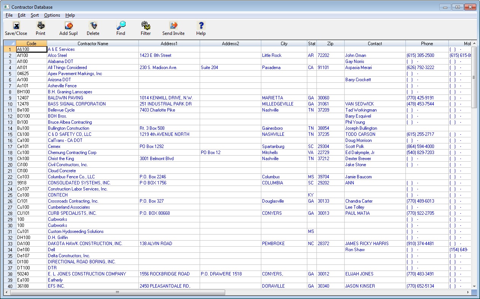Click the 'Bullington Construction' cell

point(93,128)
